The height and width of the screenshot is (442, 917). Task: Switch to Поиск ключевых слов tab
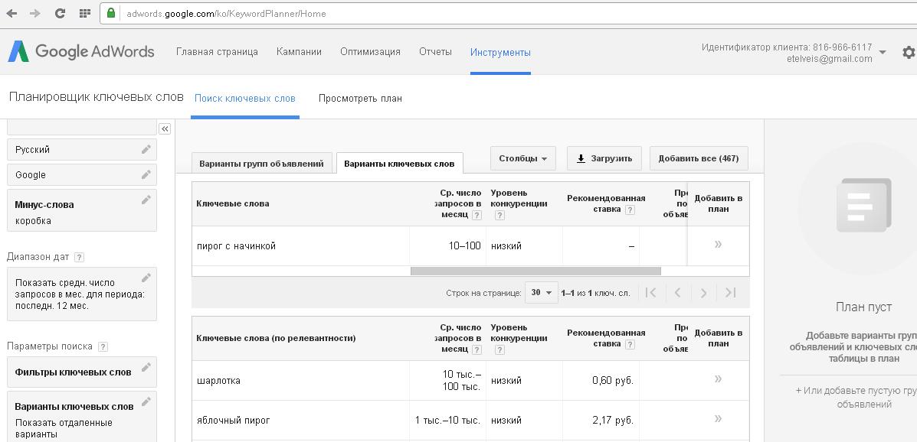pyautogui.click(x=245, y=98)
